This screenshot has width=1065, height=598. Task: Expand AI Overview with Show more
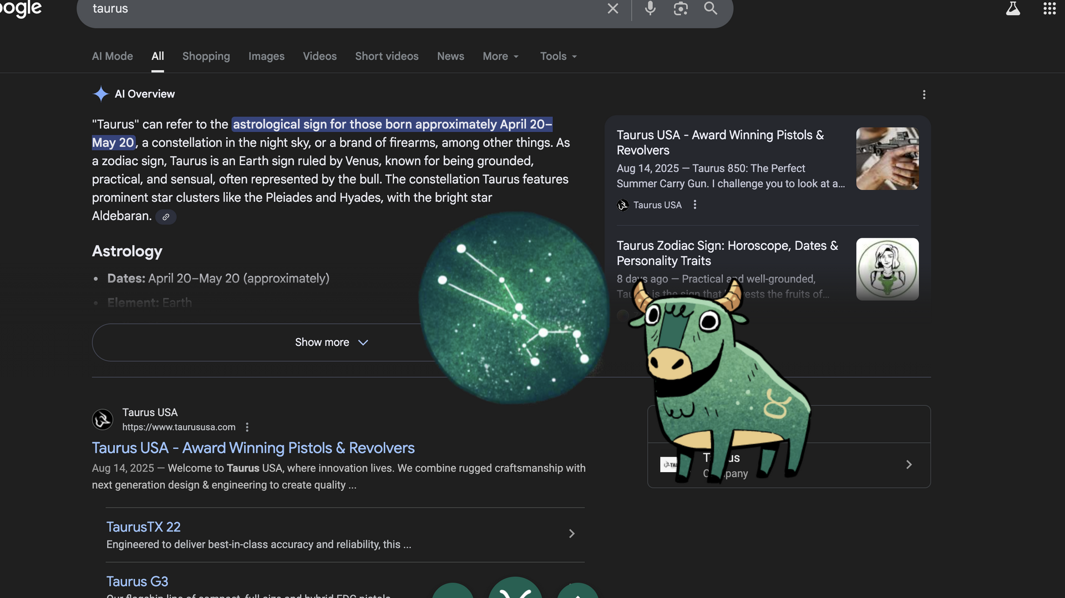click(331, 343)
